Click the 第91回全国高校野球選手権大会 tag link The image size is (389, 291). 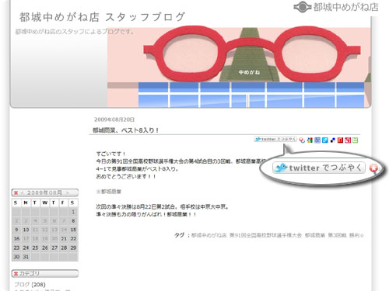(265, 235)
